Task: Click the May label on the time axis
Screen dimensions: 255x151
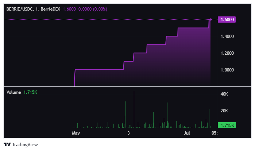Action: (x=76, y=133)
